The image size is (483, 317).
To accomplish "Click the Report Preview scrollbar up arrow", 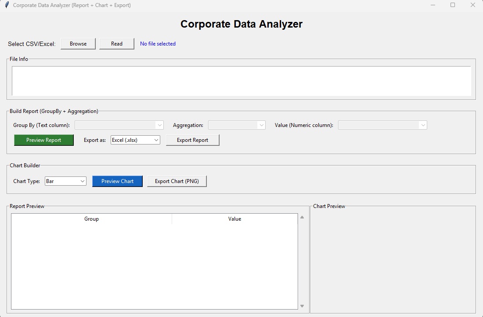I will 302,217.
